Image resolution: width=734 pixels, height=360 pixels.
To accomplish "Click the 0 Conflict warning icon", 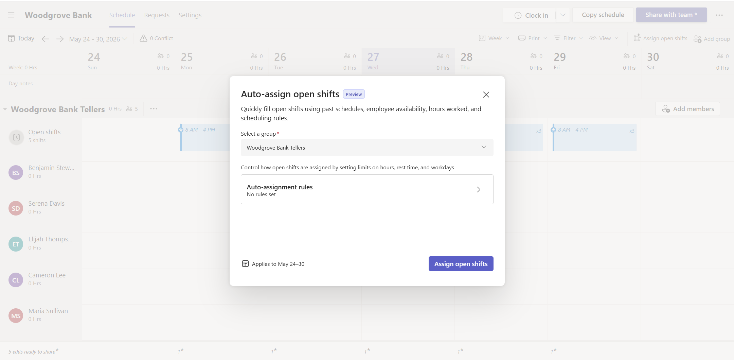I will (144, 38).
